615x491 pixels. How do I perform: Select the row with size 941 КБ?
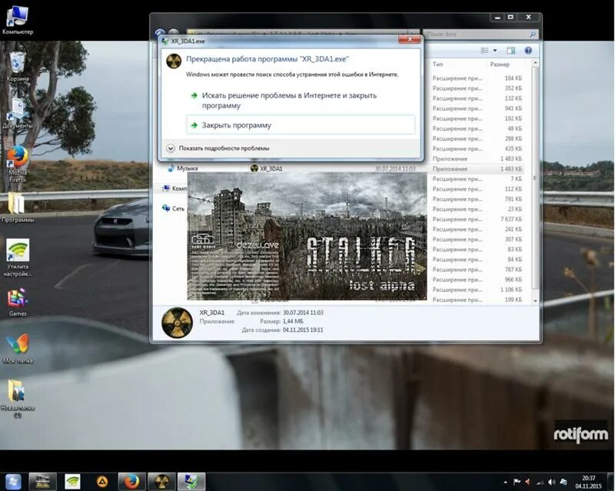[x=477, y=108]
